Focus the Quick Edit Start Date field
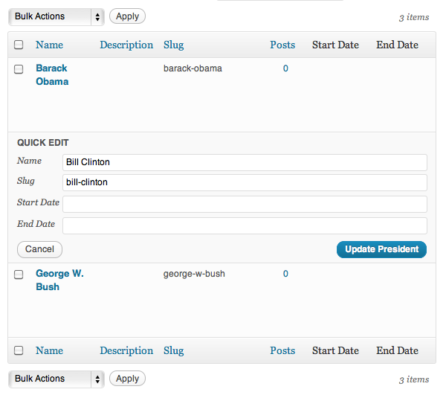Screen dimensions: 446x398 click(245, 204)
